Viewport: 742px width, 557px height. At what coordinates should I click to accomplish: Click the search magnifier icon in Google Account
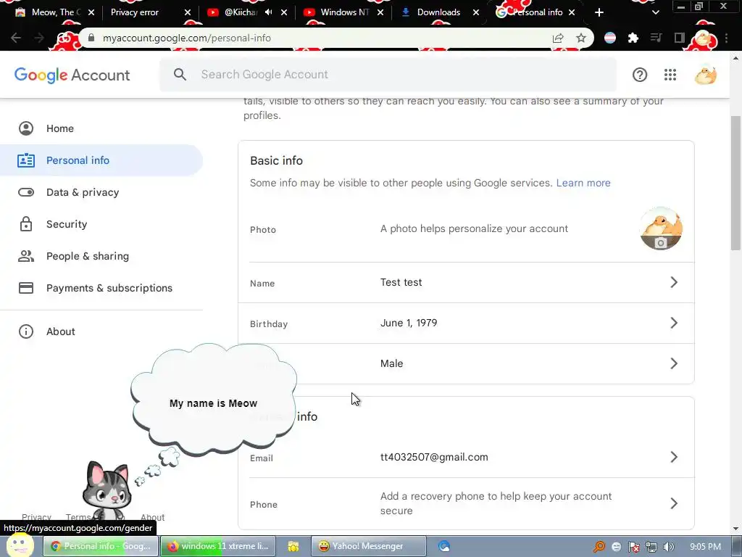180,75
